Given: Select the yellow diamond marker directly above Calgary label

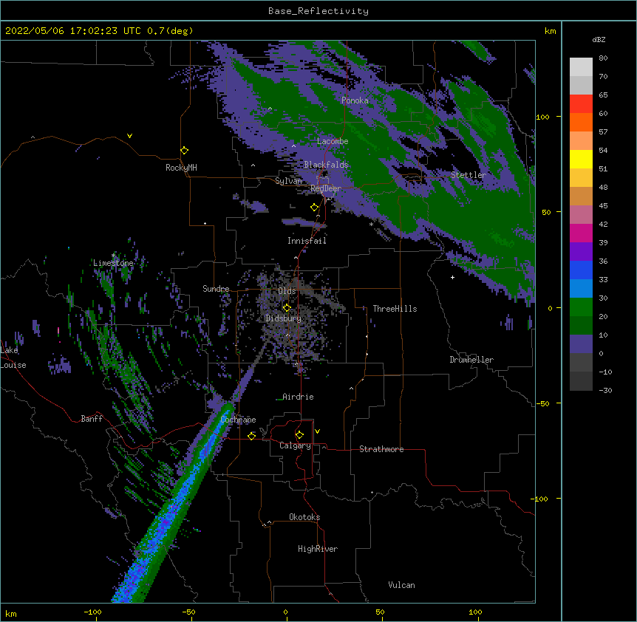Looking at the screenshot, I should 299,435.
